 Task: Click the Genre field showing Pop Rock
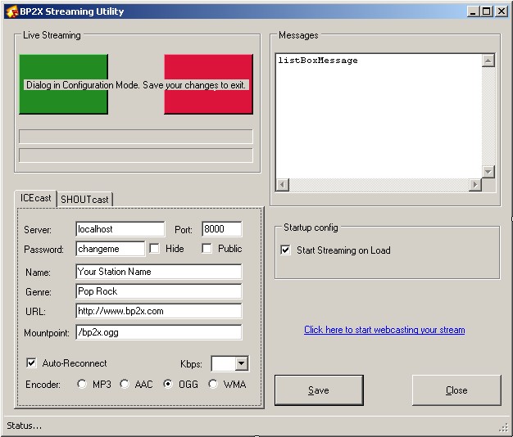(x=159, y=291)
